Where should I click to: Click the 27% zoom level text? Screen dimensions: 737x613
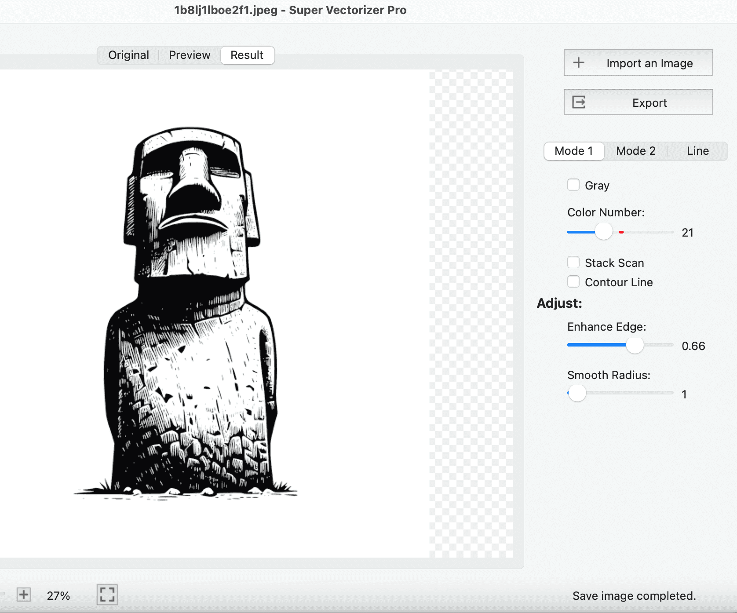pyautogui.click(x=58, y=596)
